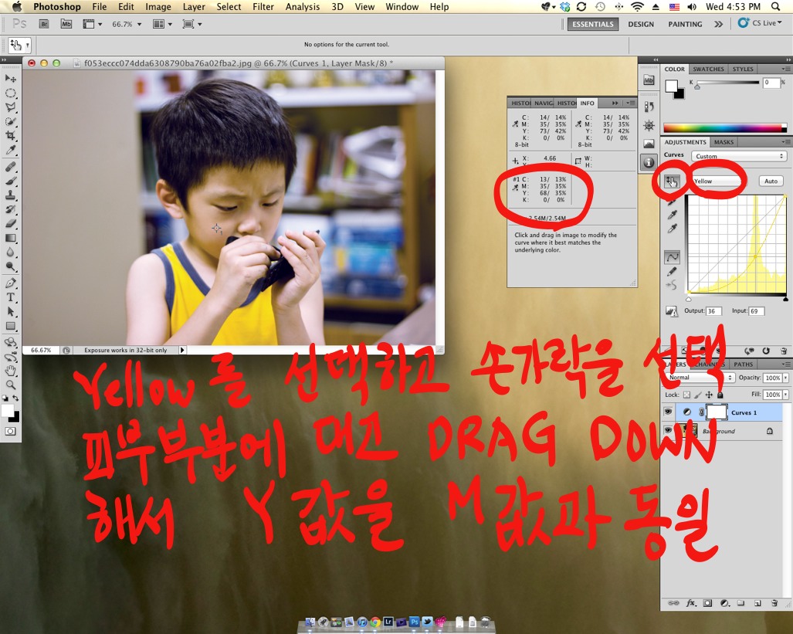The height and width of the screenshot is (634, 793).
Task: Click the Curves Output value field
Action: click(x=713, y=311)
